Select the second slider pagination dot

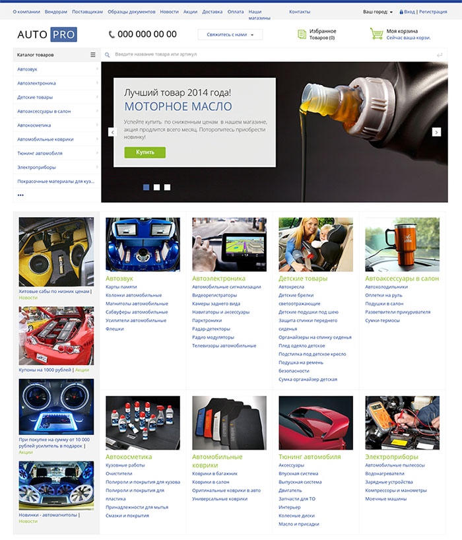[157, 187]
